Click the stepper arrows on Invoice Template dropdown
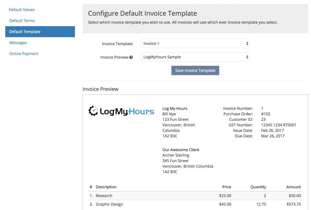Screen dimensions: 311x210 coord(247,43)
